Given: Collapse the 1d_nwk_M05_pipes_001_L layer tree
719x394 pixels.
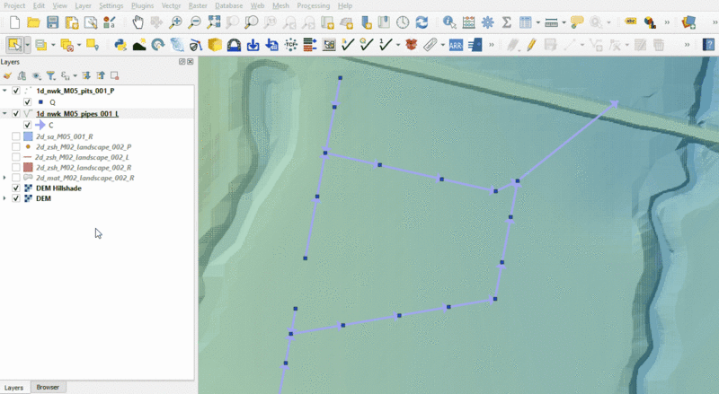Looking at the screenshot, I should pos(6,114).
